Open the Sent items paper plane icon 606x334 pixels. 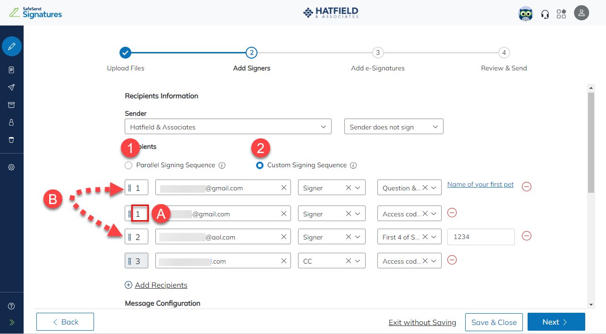pos(12,87)
